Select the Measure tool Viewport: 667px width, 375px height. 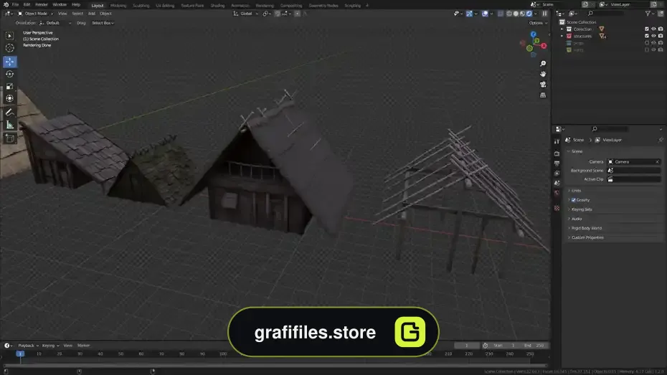click(x=9, y=125)
